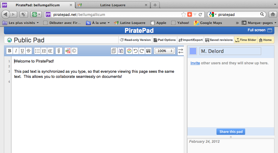Image resolution: width=278 pixels, height=153 pixels.
Task: Click the undo arrow in pad toolbar
Action: click(x=136, y=51)
